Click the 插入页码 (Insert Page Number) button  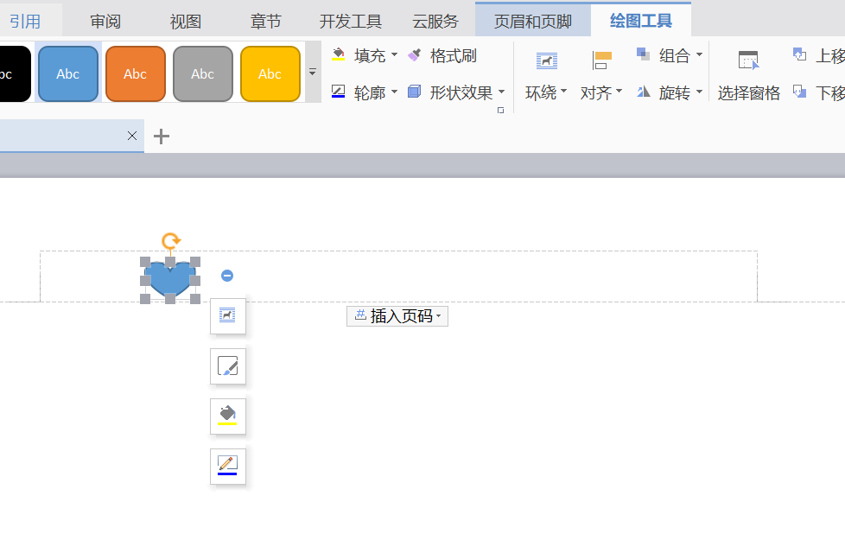click(397, 315)
